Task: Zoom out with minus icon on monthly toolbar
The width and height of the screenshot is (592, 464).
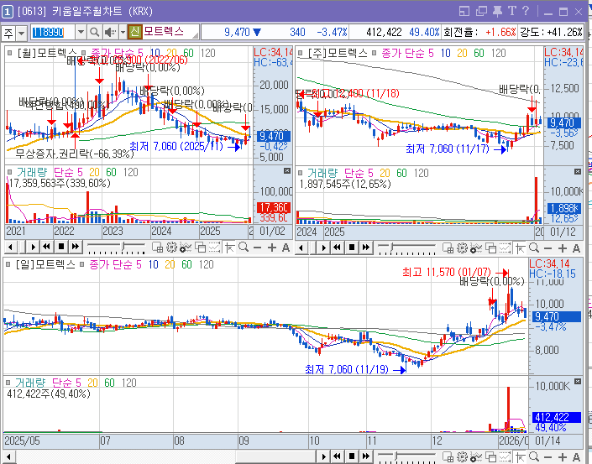Action: tap(258, 248)
